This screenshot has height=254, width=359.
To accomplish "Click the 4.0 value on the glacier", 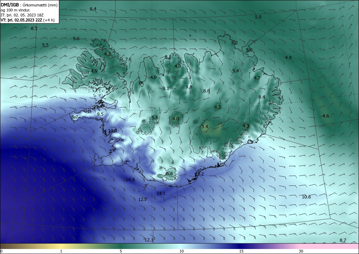I will [x=176, y=119].
